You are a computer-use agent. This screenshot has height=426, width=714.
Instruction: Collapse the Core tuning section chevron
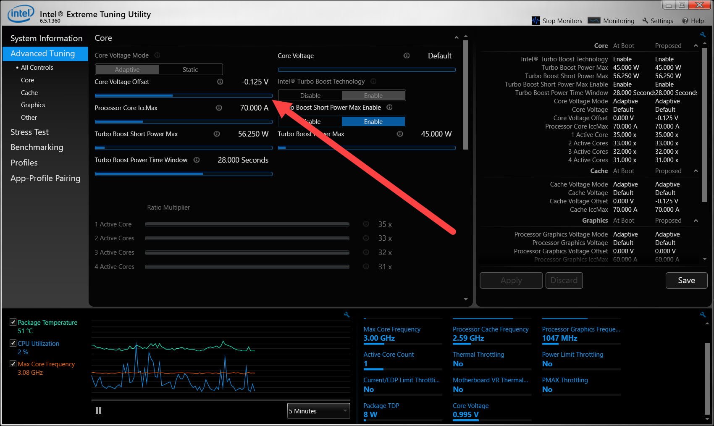tap(457, 38)
